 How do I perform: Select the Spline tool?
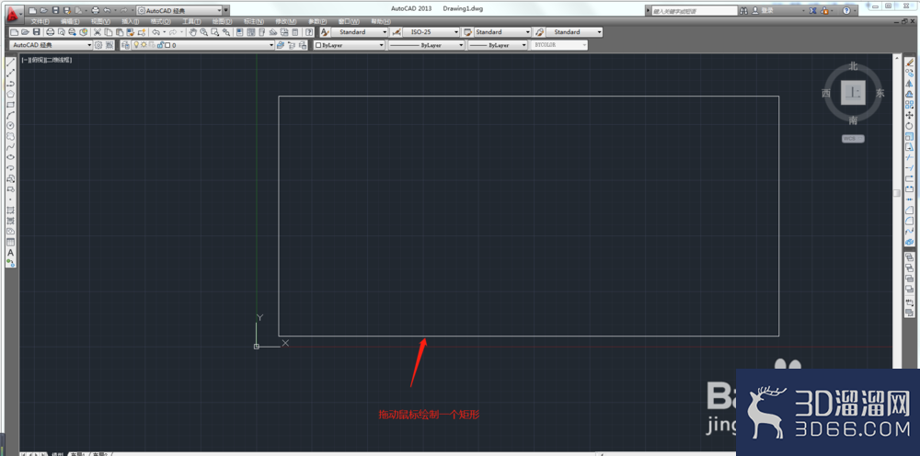tap(10, 146)
